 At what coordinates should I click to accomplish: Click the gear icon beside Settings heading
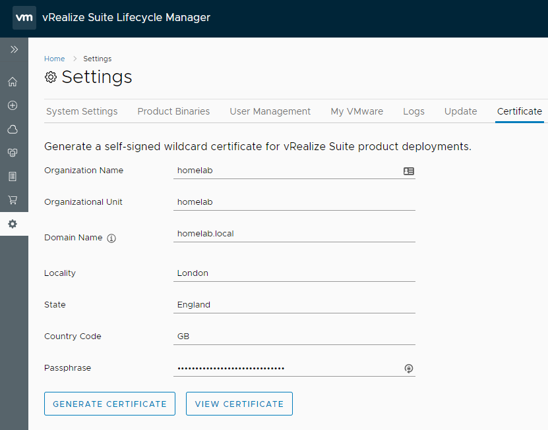coord(51,77)
